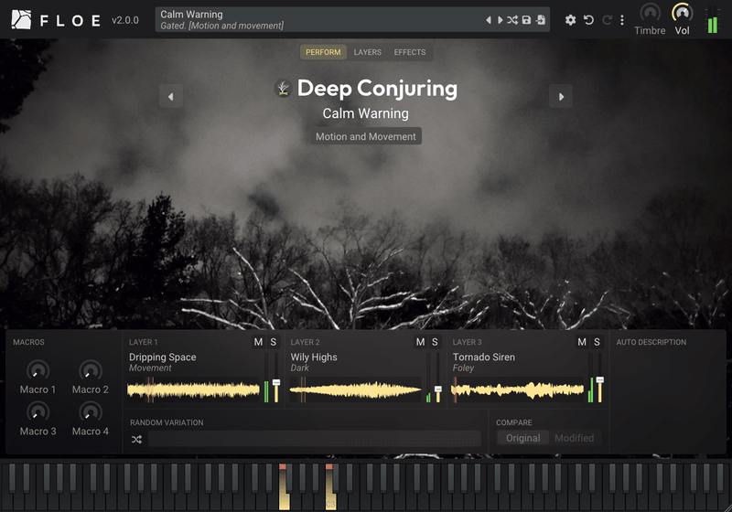
Task: Solo Layer 3 Tornado Siren
Action: coord(597,342)
